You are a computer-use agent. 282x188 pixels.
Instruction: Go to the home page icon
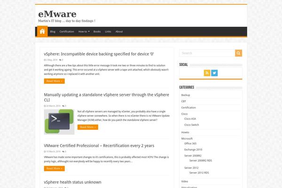click(42, 31)
